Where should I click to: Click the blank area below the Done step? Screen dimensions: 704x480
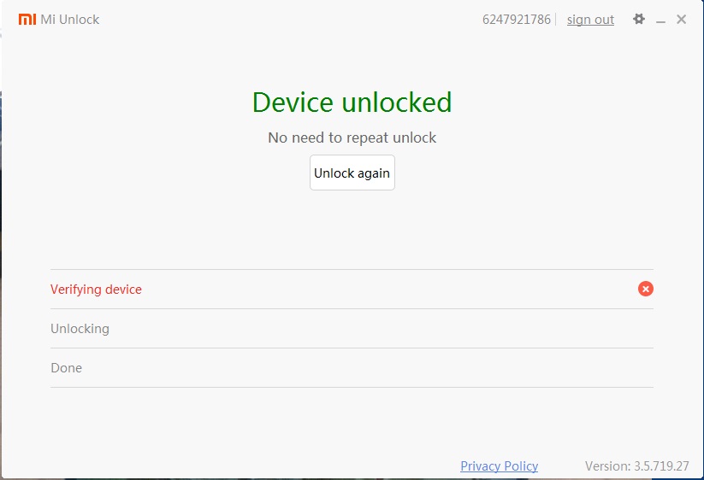352,423
